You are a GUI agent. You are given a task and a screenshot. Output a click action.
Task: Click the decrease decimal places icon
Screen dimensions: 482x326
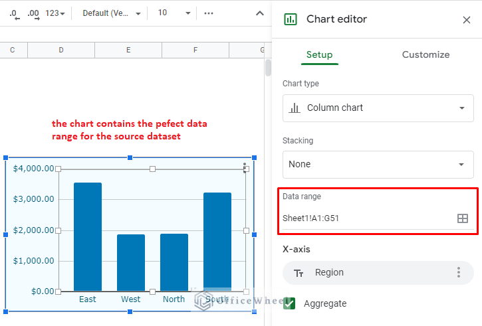[14, 14]
